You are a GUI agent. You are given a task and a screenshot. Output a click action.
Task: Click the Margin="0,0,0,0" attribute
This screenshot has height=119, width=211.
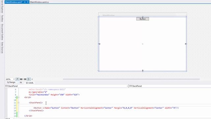(123, 108)
